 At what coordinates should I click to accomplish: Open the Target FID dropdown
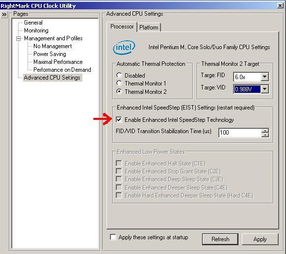tap(264, 77)
